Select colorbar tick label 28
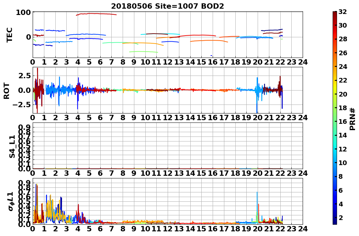359x236 pixels. pos(343,39)
